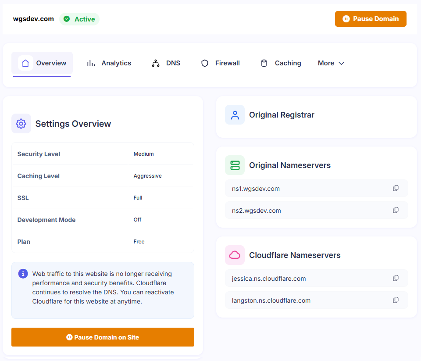Click the Firewall shield icon
The height and width of the screenshot is (361, 421).
point(205,63)
